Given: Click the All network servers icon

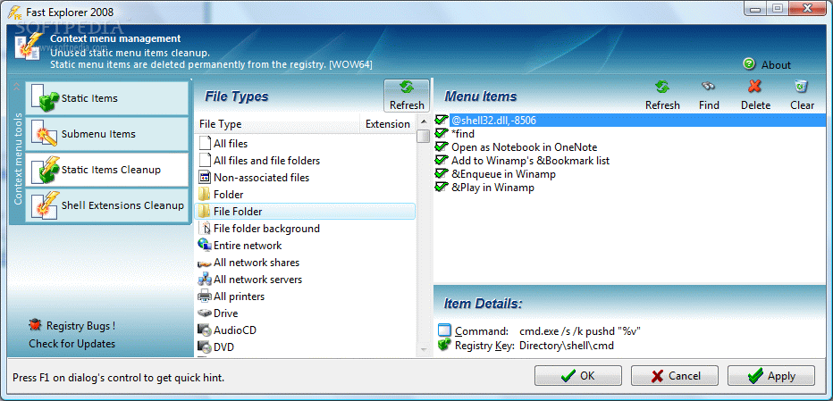Looking at the screenshot, I should click(x=205, y=279).
